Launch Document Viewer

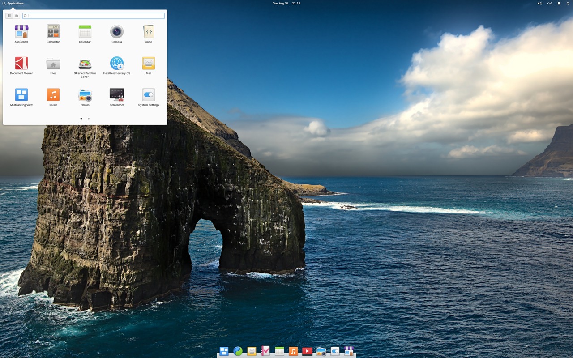tap(21, 63)
